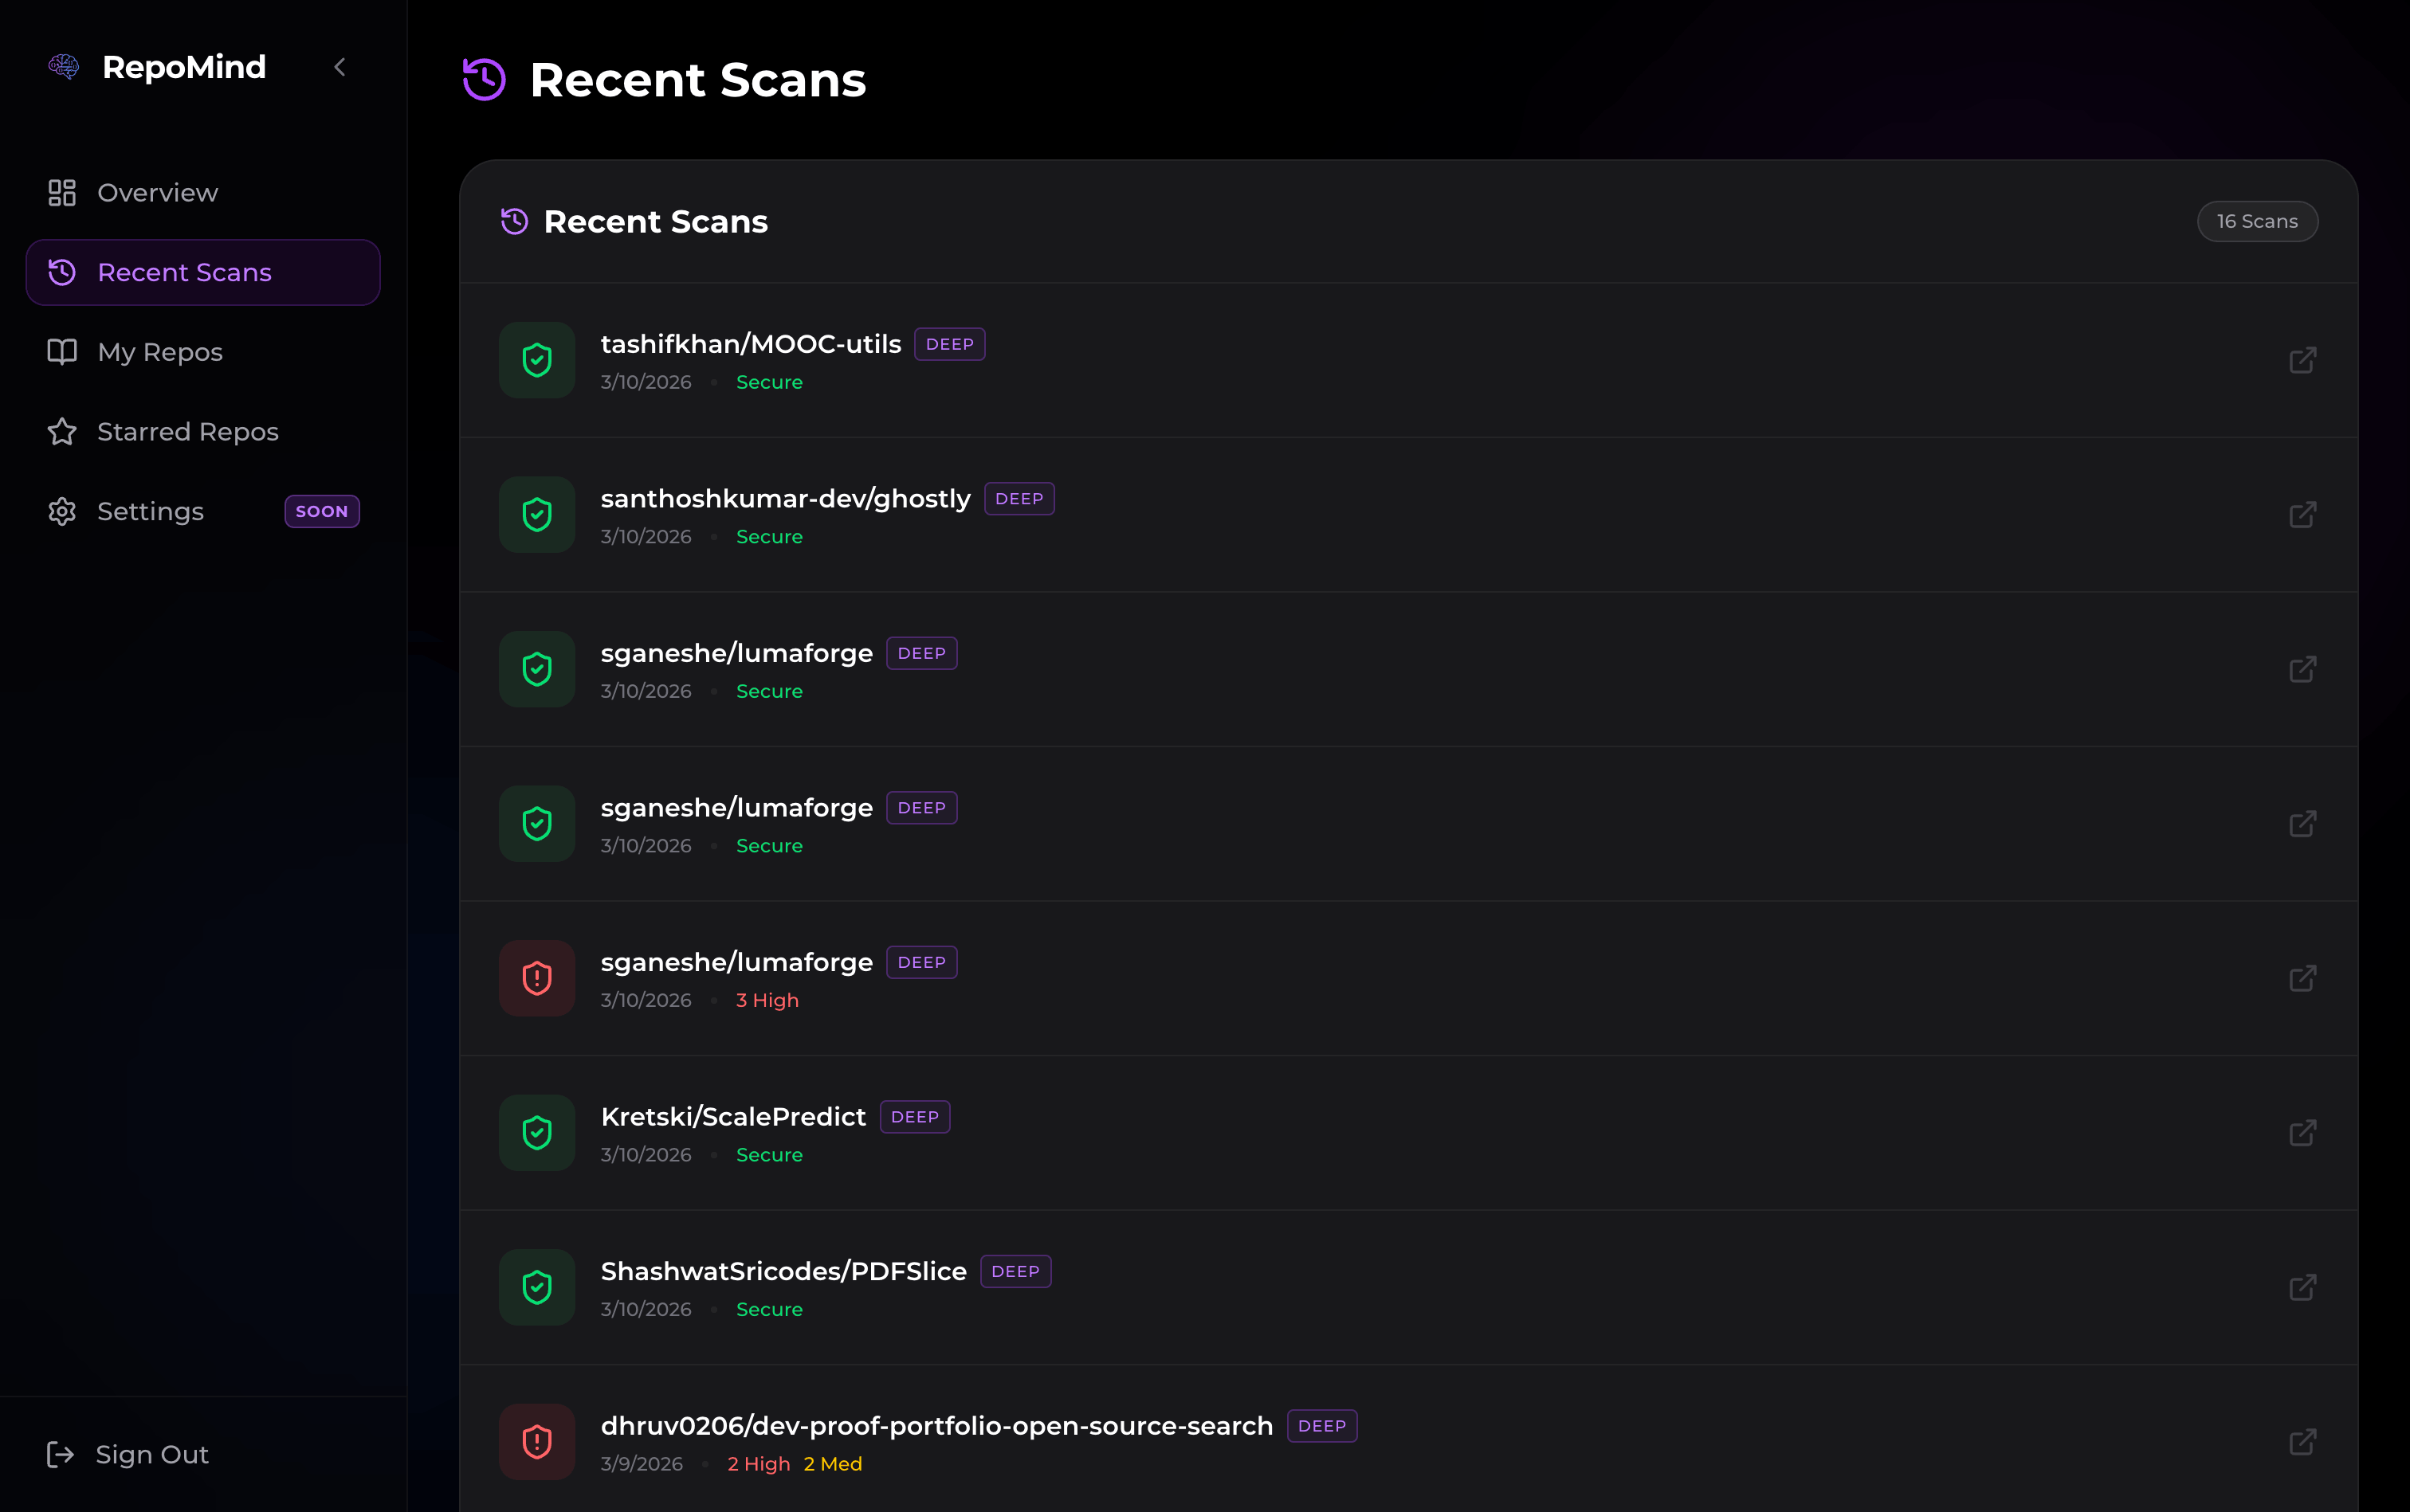The image size is (2410, 1512).
Task: Open the Overview page
Action: point(157,193)
